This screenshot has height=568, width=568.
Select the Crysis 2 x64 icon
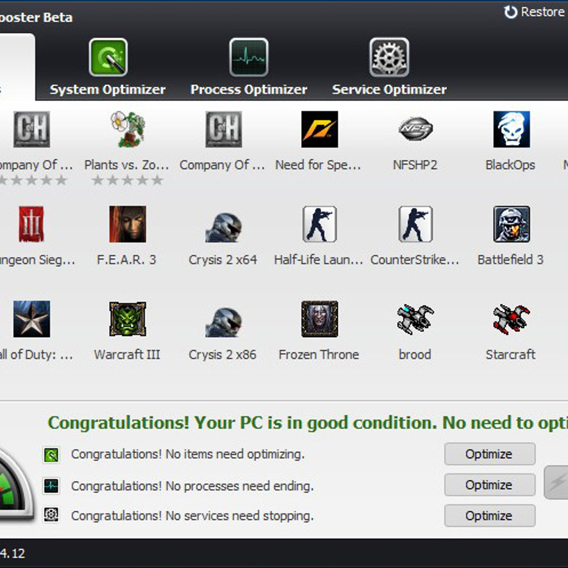coord(224,227)
